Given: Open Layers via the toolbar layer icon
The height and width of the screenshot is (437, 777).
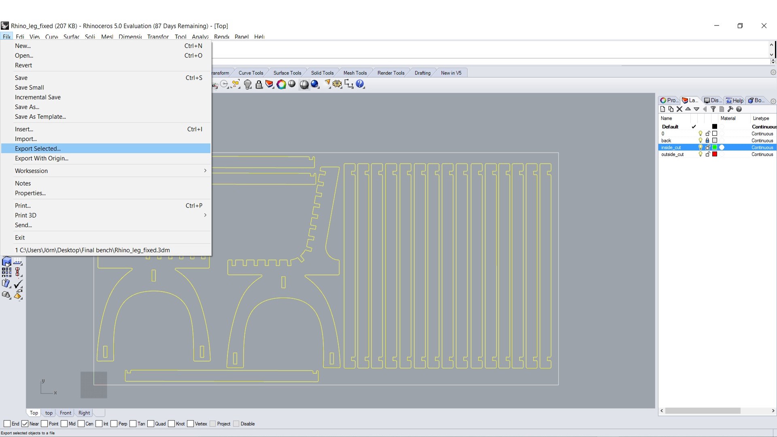Looking at the screenshot, I should [270, 84].
